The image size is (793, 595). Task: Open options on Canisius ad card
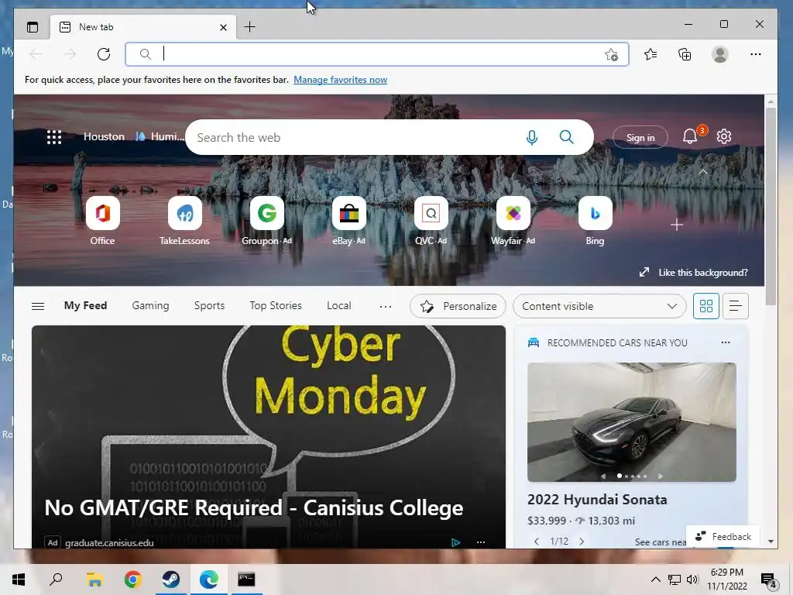click(481, 542)
